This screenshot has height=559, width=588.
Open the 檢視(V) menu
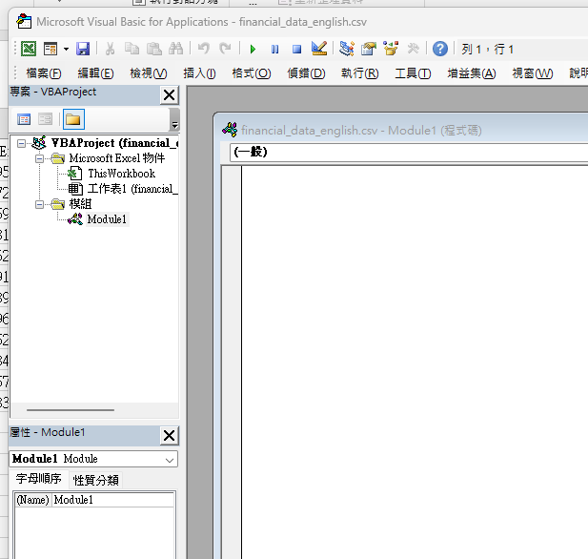148,73
